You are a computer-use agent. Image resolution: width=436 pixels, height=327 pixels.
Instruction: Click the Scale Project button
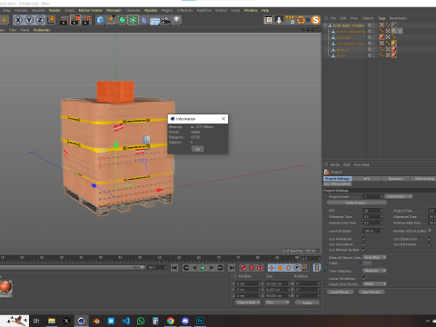point(356,203)
